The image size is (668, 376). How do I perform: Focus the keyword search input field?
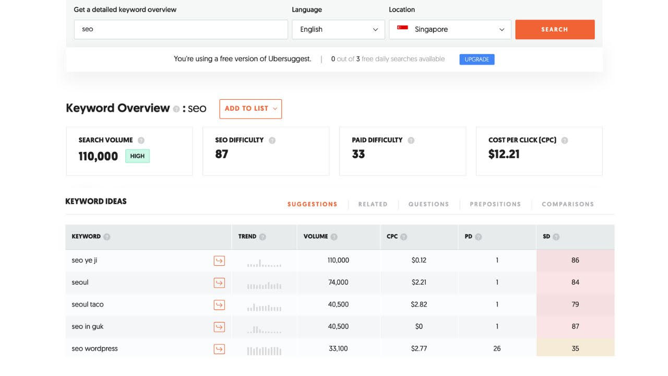(181, 29)
